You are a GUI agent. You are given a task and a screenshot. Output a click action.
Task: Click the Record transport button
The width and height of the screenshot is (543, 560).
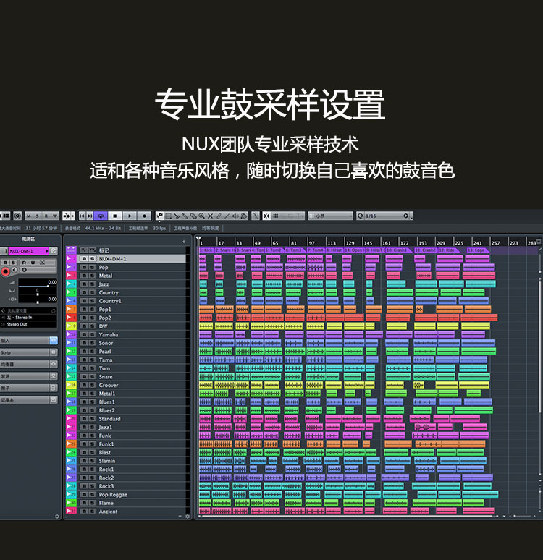[x=145, y=216]
